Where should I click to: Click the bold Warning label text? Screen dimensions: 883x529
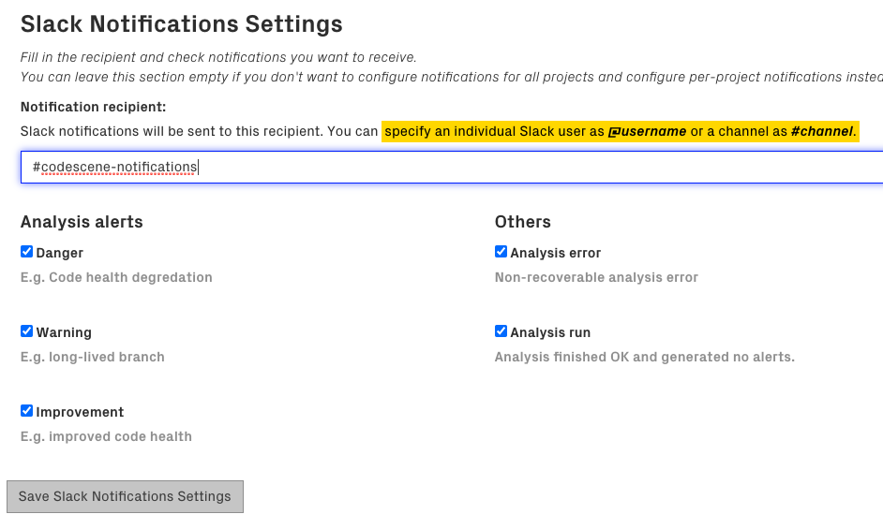pos(64,332)
